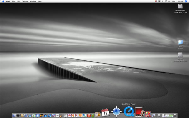
Task: Launch iPhoto from the Dock
Action: pos(42,115)
